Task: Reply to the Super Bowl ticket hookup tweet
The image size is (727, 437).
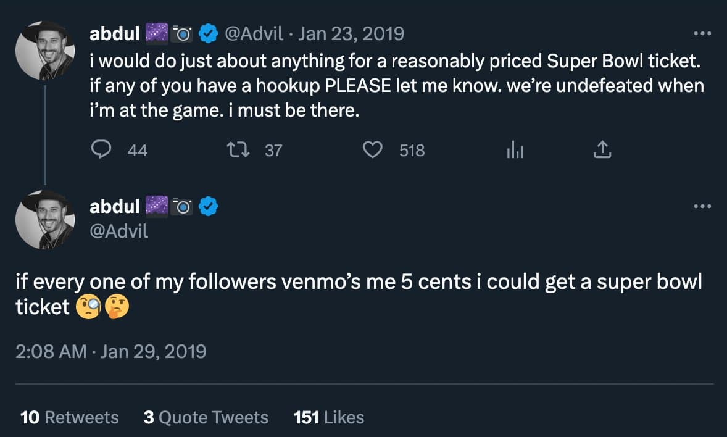Action: click(101, 150)
